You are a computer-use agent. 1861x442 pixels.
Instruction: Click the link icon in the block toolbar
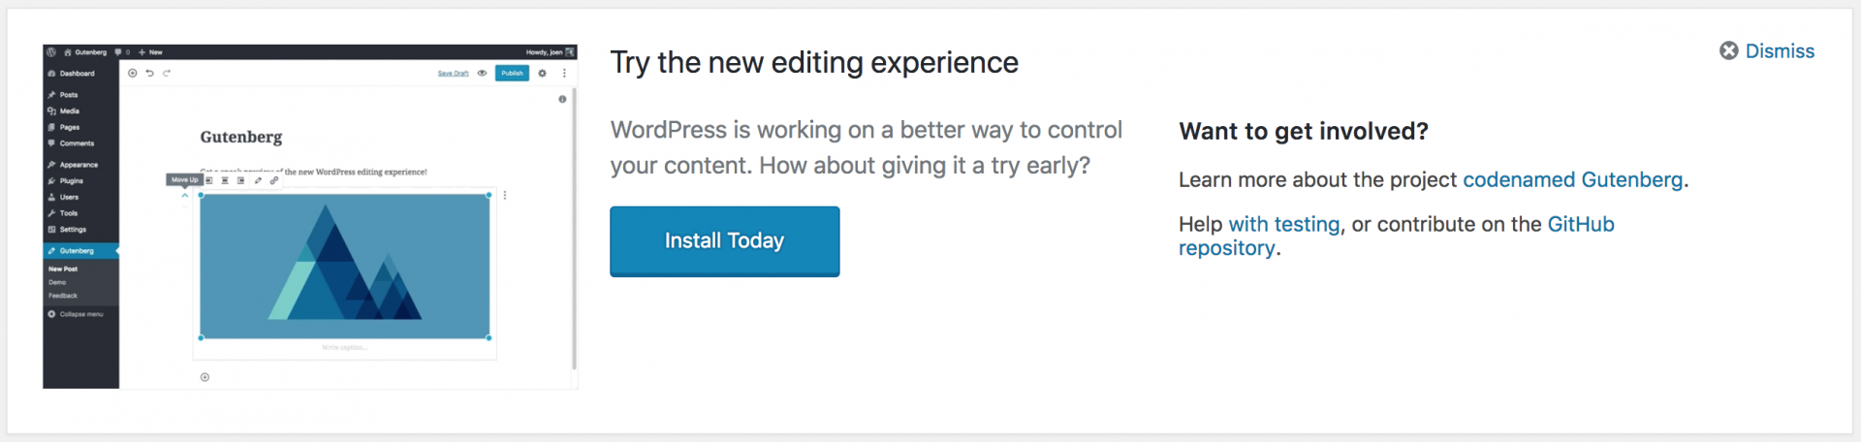click(x=274, y=180)
